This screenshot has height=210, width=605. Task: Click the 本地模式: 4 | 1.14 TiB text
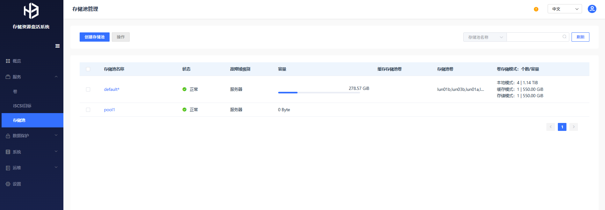[x=517, y=83]
